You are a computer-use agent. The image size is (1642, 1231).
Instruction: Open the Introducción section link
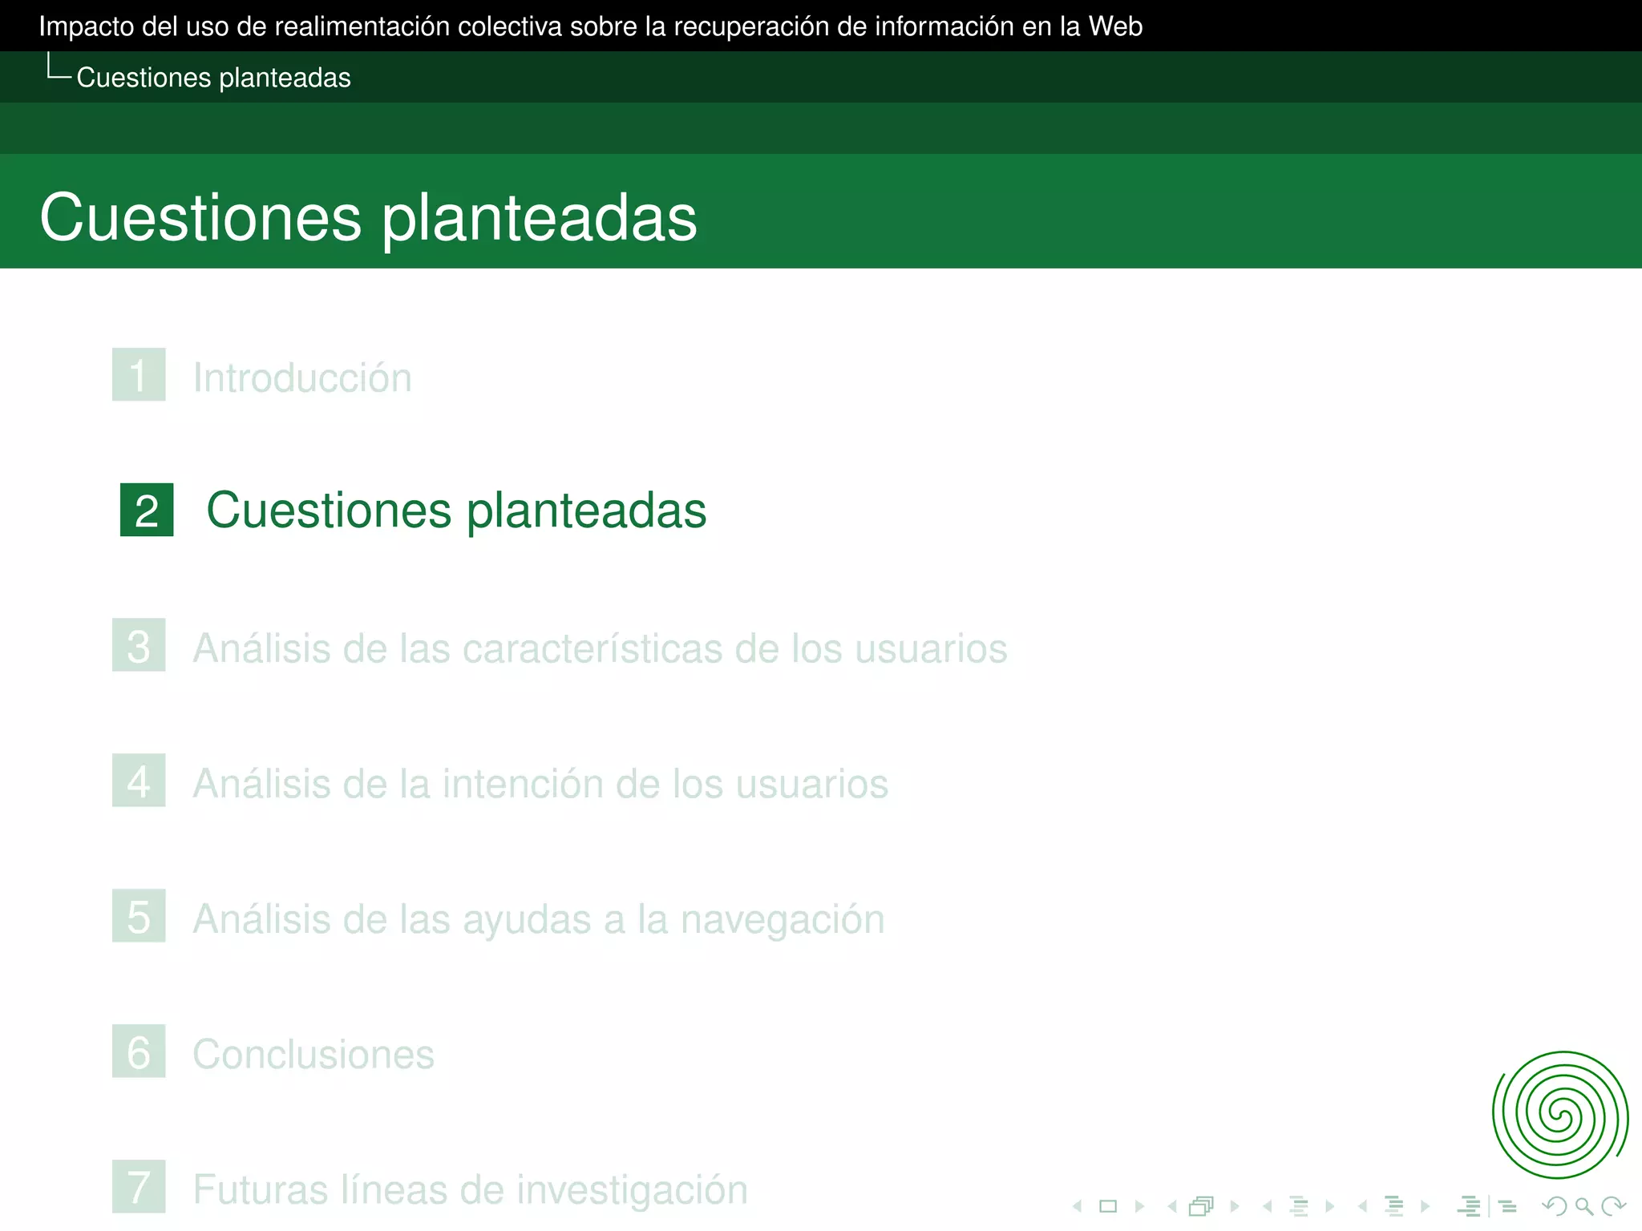pyautogui.click(x=302, y=377)
